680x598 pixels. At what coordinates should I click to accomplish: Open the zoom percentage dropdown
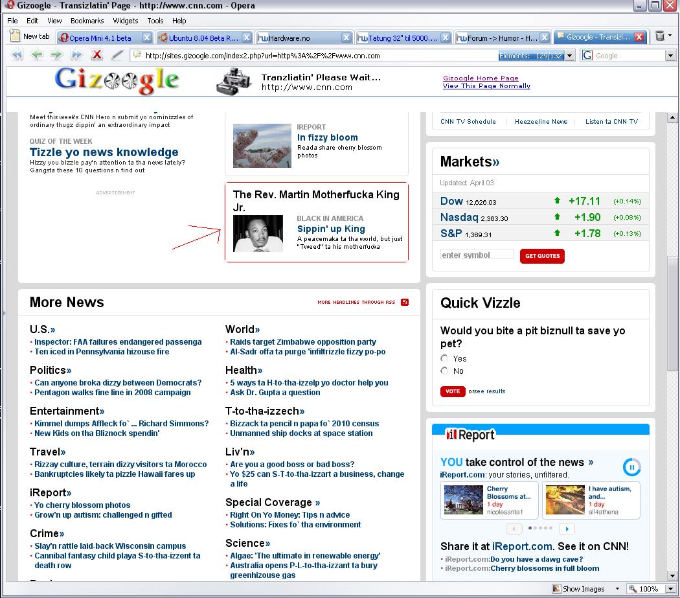[x=670, y=589]
